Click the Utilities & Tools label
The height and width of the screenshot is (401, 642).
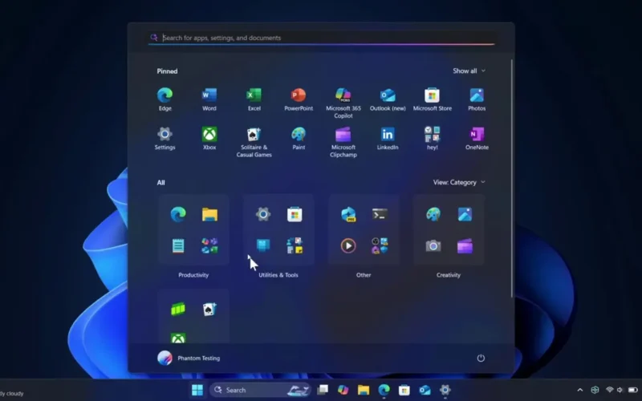point(278,275)
